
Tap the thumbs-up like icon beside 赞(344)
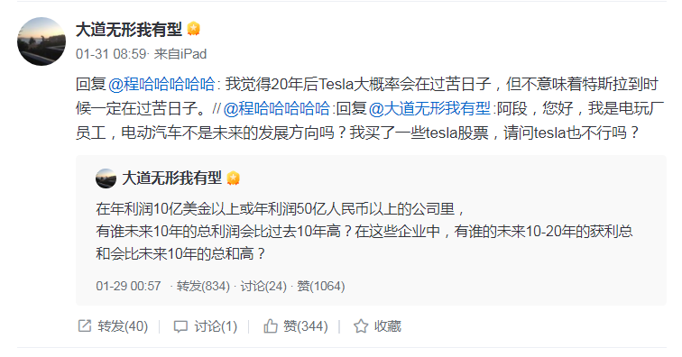pos(270,325)
